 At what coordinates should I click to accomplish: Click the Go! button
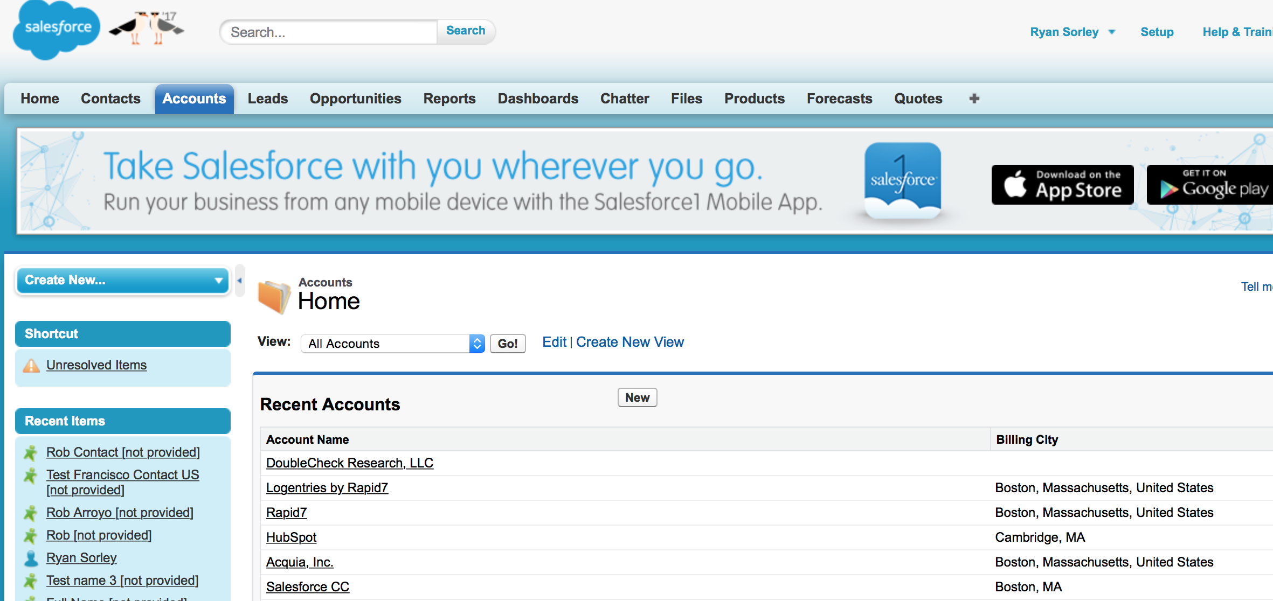pos(508,344)
